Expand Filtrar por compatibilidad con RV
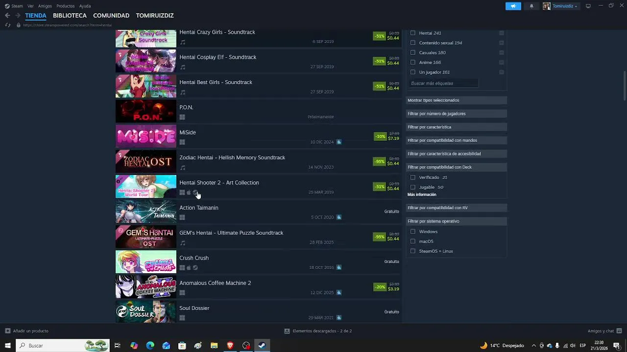 click(x=457, y=208)
